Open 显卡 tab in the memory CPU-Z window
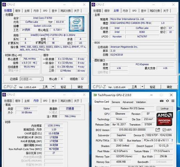The width and height of the screenshot is (180, 167). tap(54, 101)
